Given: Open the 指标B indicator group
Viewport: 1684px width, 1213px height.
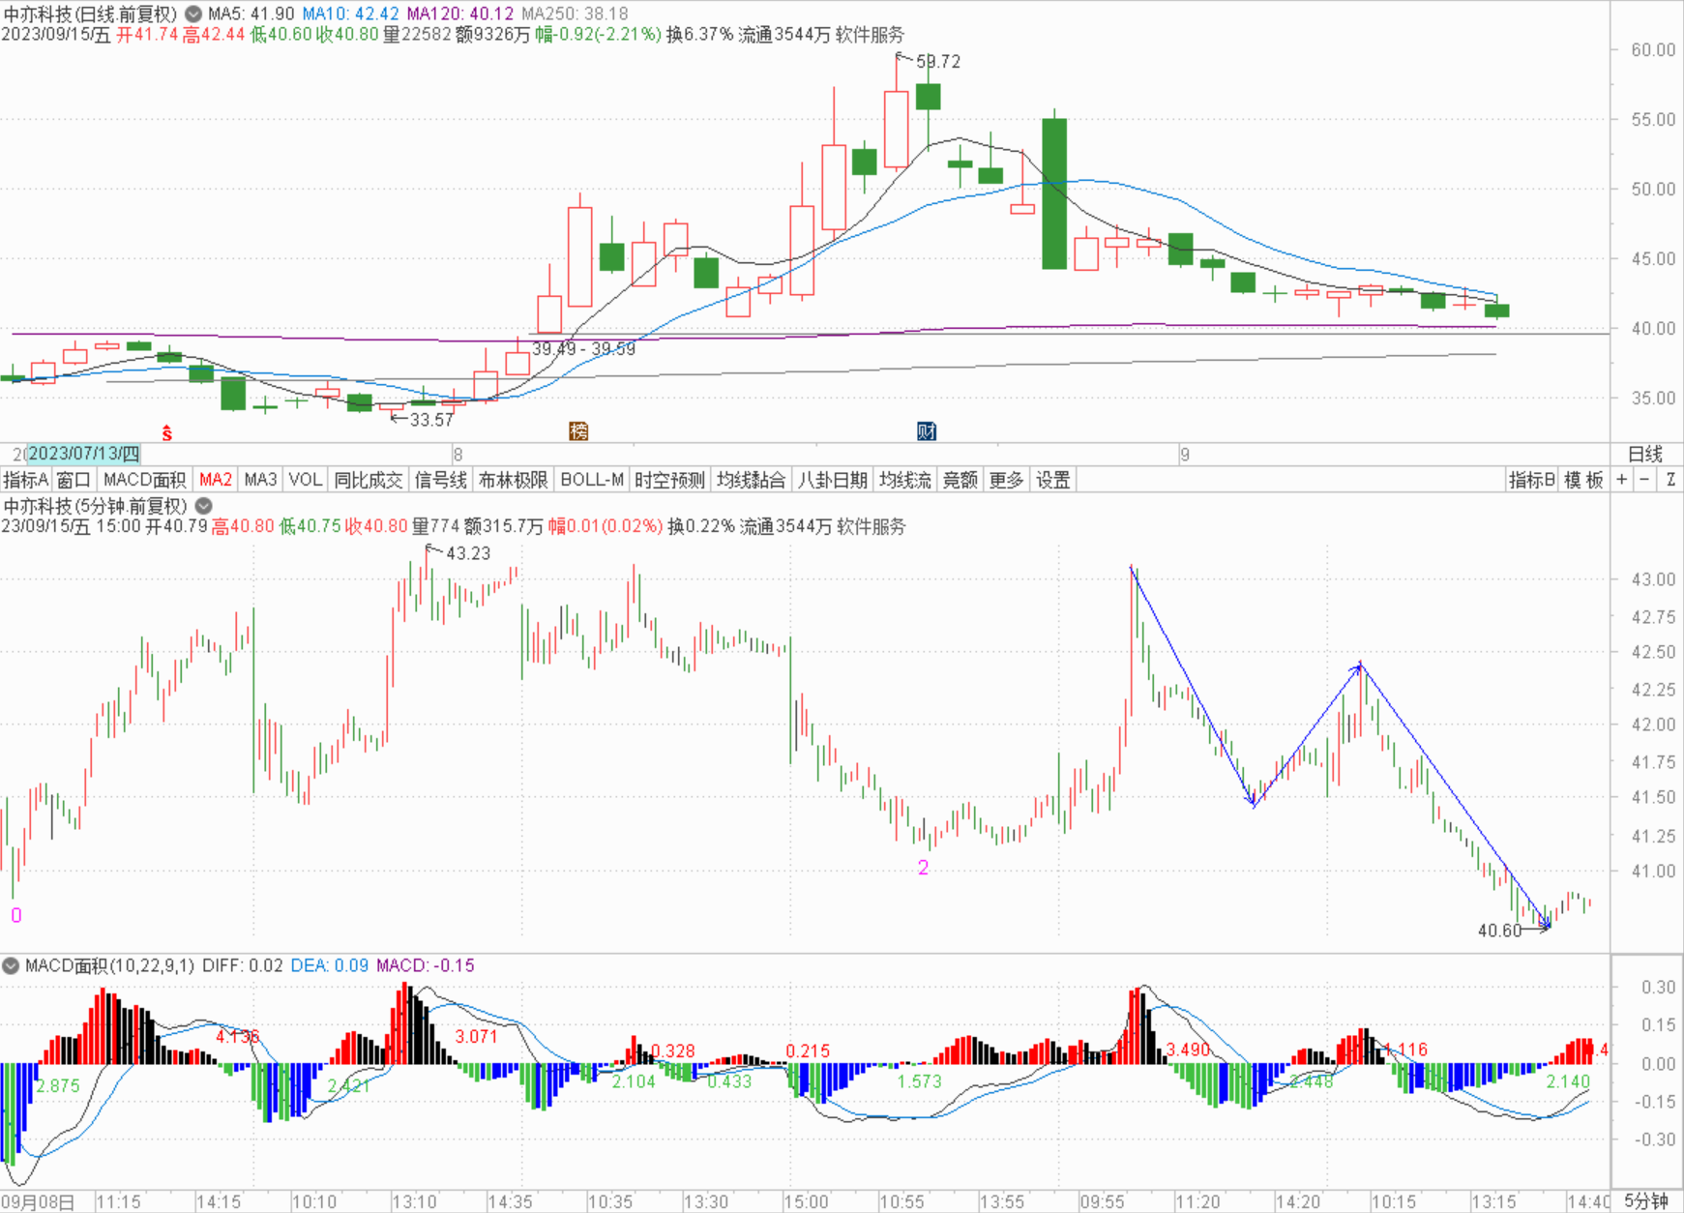Looking at the screenshot, I should 1531,480.
